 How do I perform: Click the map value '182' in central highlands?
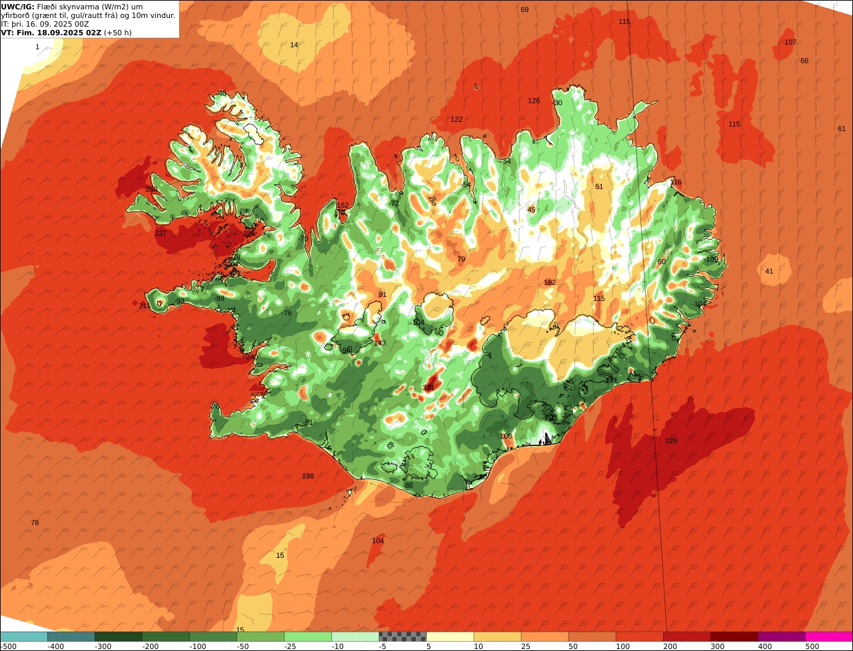tap(550, 283)
